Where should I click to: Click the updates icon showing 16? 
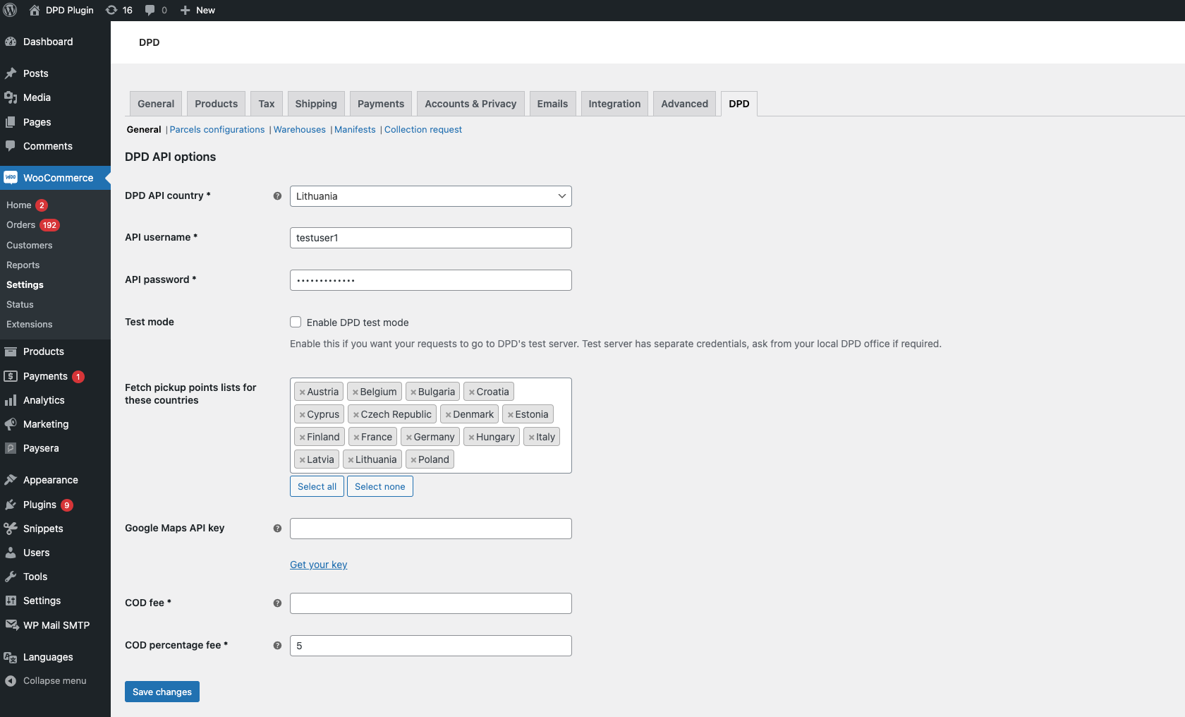111,10
